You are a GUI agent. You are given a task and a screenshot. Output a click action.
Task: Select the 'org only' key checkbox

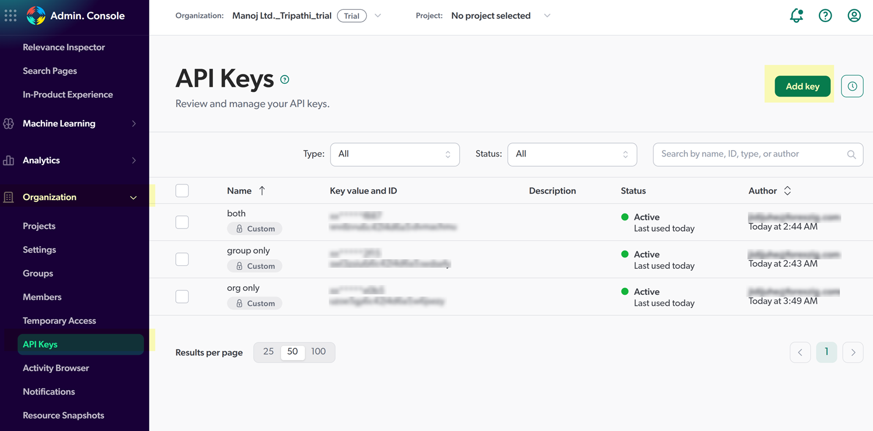(182, 297)
